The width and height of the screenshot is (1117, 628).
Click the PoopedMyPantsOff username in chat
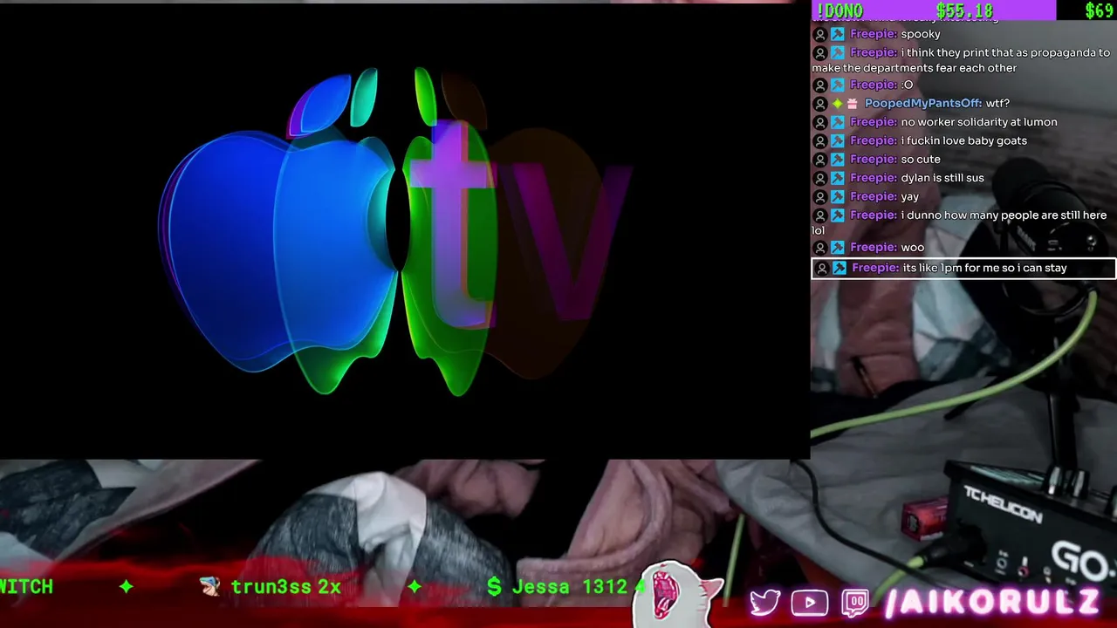click(922, 103)
